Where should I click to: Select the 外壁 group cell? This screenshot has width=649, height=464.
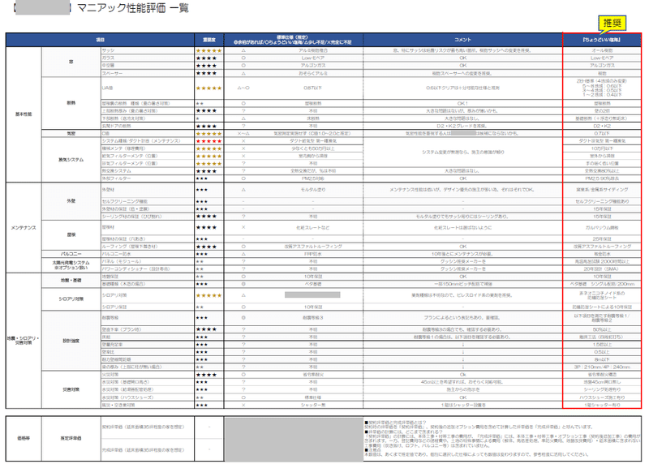[71, 201]
